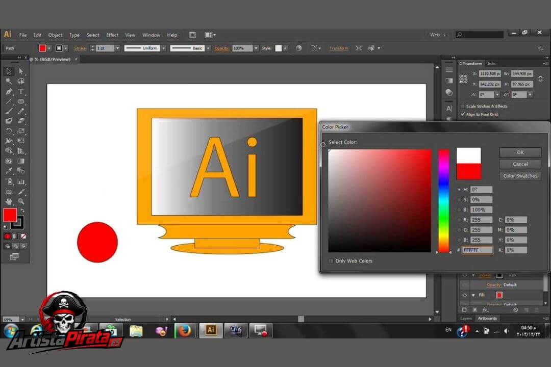Viewport: 551px width, 367px height.
Task: Open Color Swatches from Color Picker
Action: 520,175
